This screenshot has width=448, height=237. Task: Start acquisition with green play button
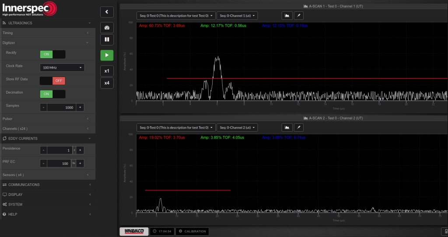pyautogui.click(x=107, y=55)
